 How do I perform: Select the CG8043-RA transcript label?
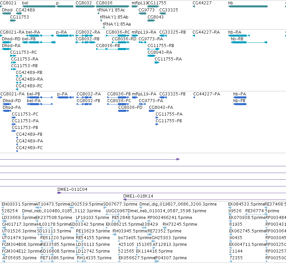coord(160,52)
